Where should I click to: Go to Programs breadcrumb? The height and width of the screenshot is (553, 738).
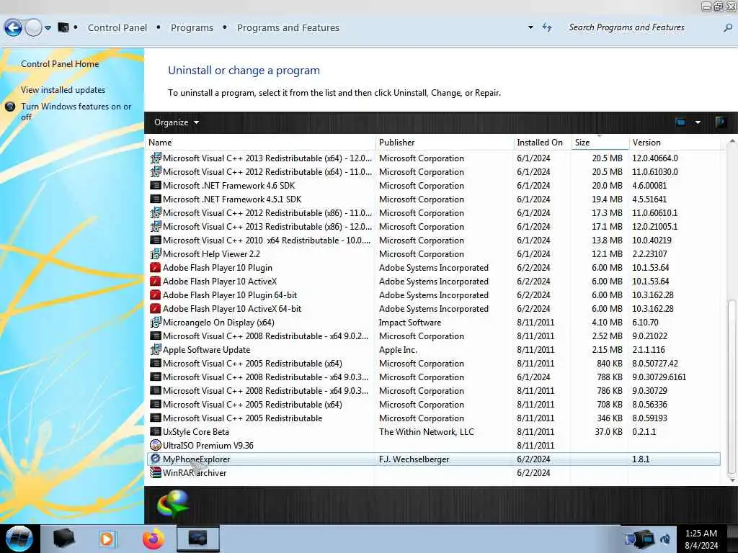[x=192, y=28]
